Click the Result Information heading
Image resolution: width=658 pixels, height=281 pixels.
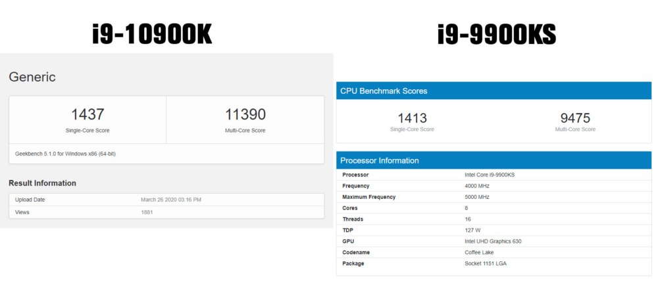[x=42, y=183]
